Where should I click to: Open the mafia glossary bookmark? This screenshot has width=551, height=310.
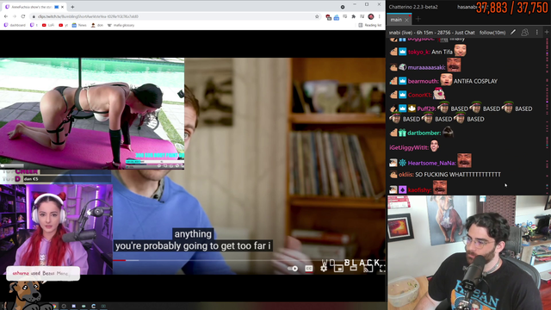click(121, 25)
